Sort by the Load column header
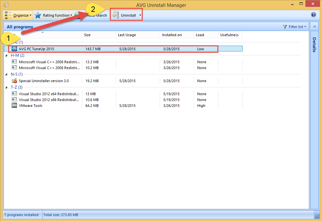This screenshot has width=322, height=221. coord(206,35)
